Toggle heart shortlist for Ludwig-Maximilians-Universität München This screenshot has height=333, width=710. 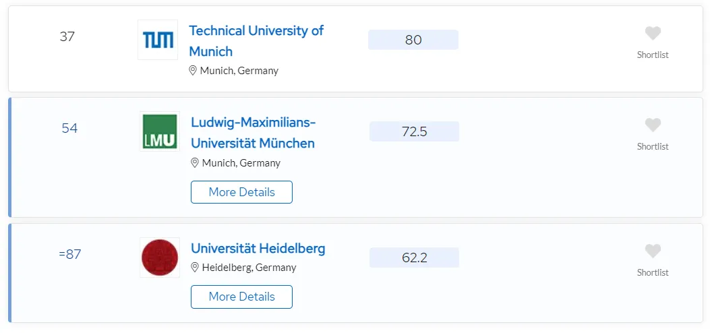click(653, 125)
